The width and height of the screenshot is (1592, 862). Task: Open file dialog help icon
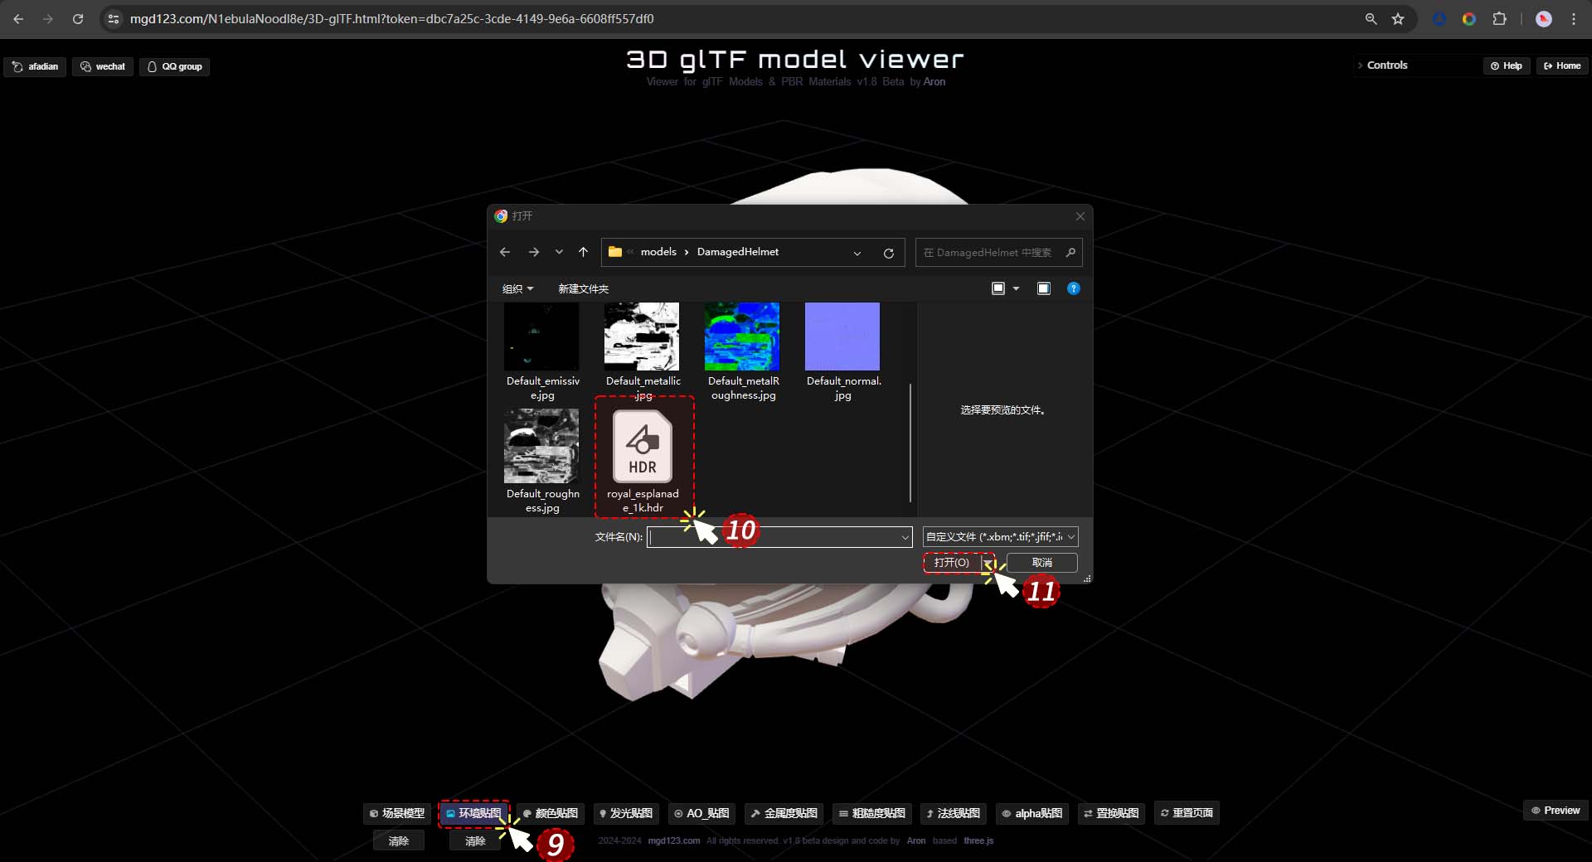[1073, 288]
